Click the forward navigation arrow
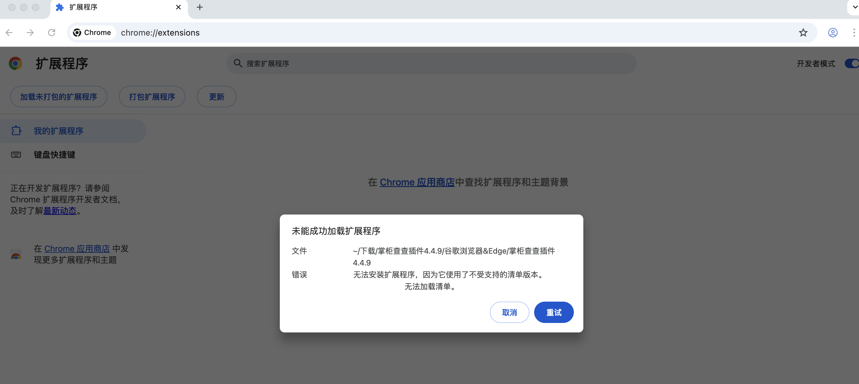The height and width of the screenshot is (384, 859). (x=30, y=32)
